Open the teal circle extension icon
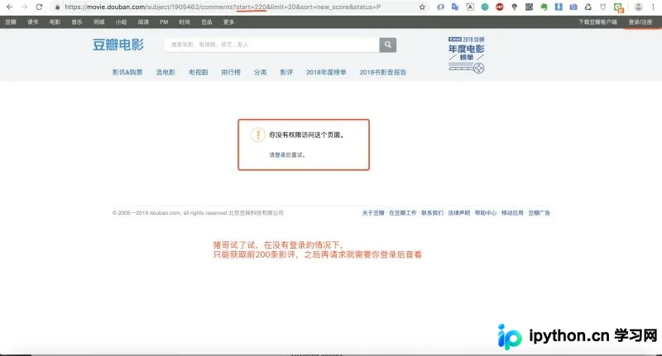 click(x=485, y=7)
